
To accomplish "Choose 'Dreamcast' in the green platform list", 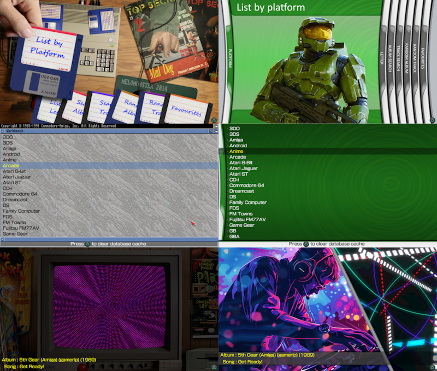I will pyautogui.click(x=241, y=191).
